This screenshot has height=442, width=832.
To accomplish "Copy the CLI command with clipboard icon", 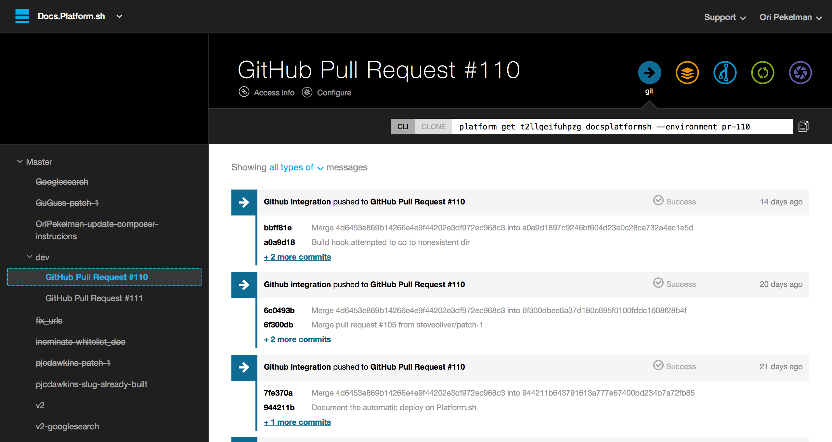I will (803, 127).
